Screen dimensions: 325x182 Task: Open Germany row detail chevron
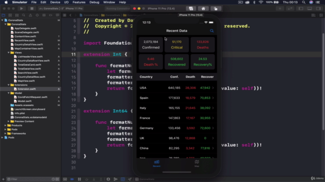pyautogui.click(x=213, y=128)
